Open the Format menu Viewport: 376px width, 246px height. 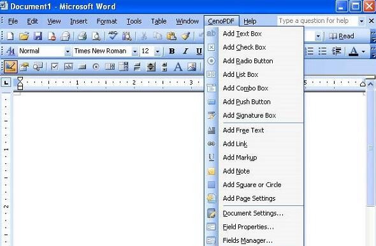tap(106, 21)
